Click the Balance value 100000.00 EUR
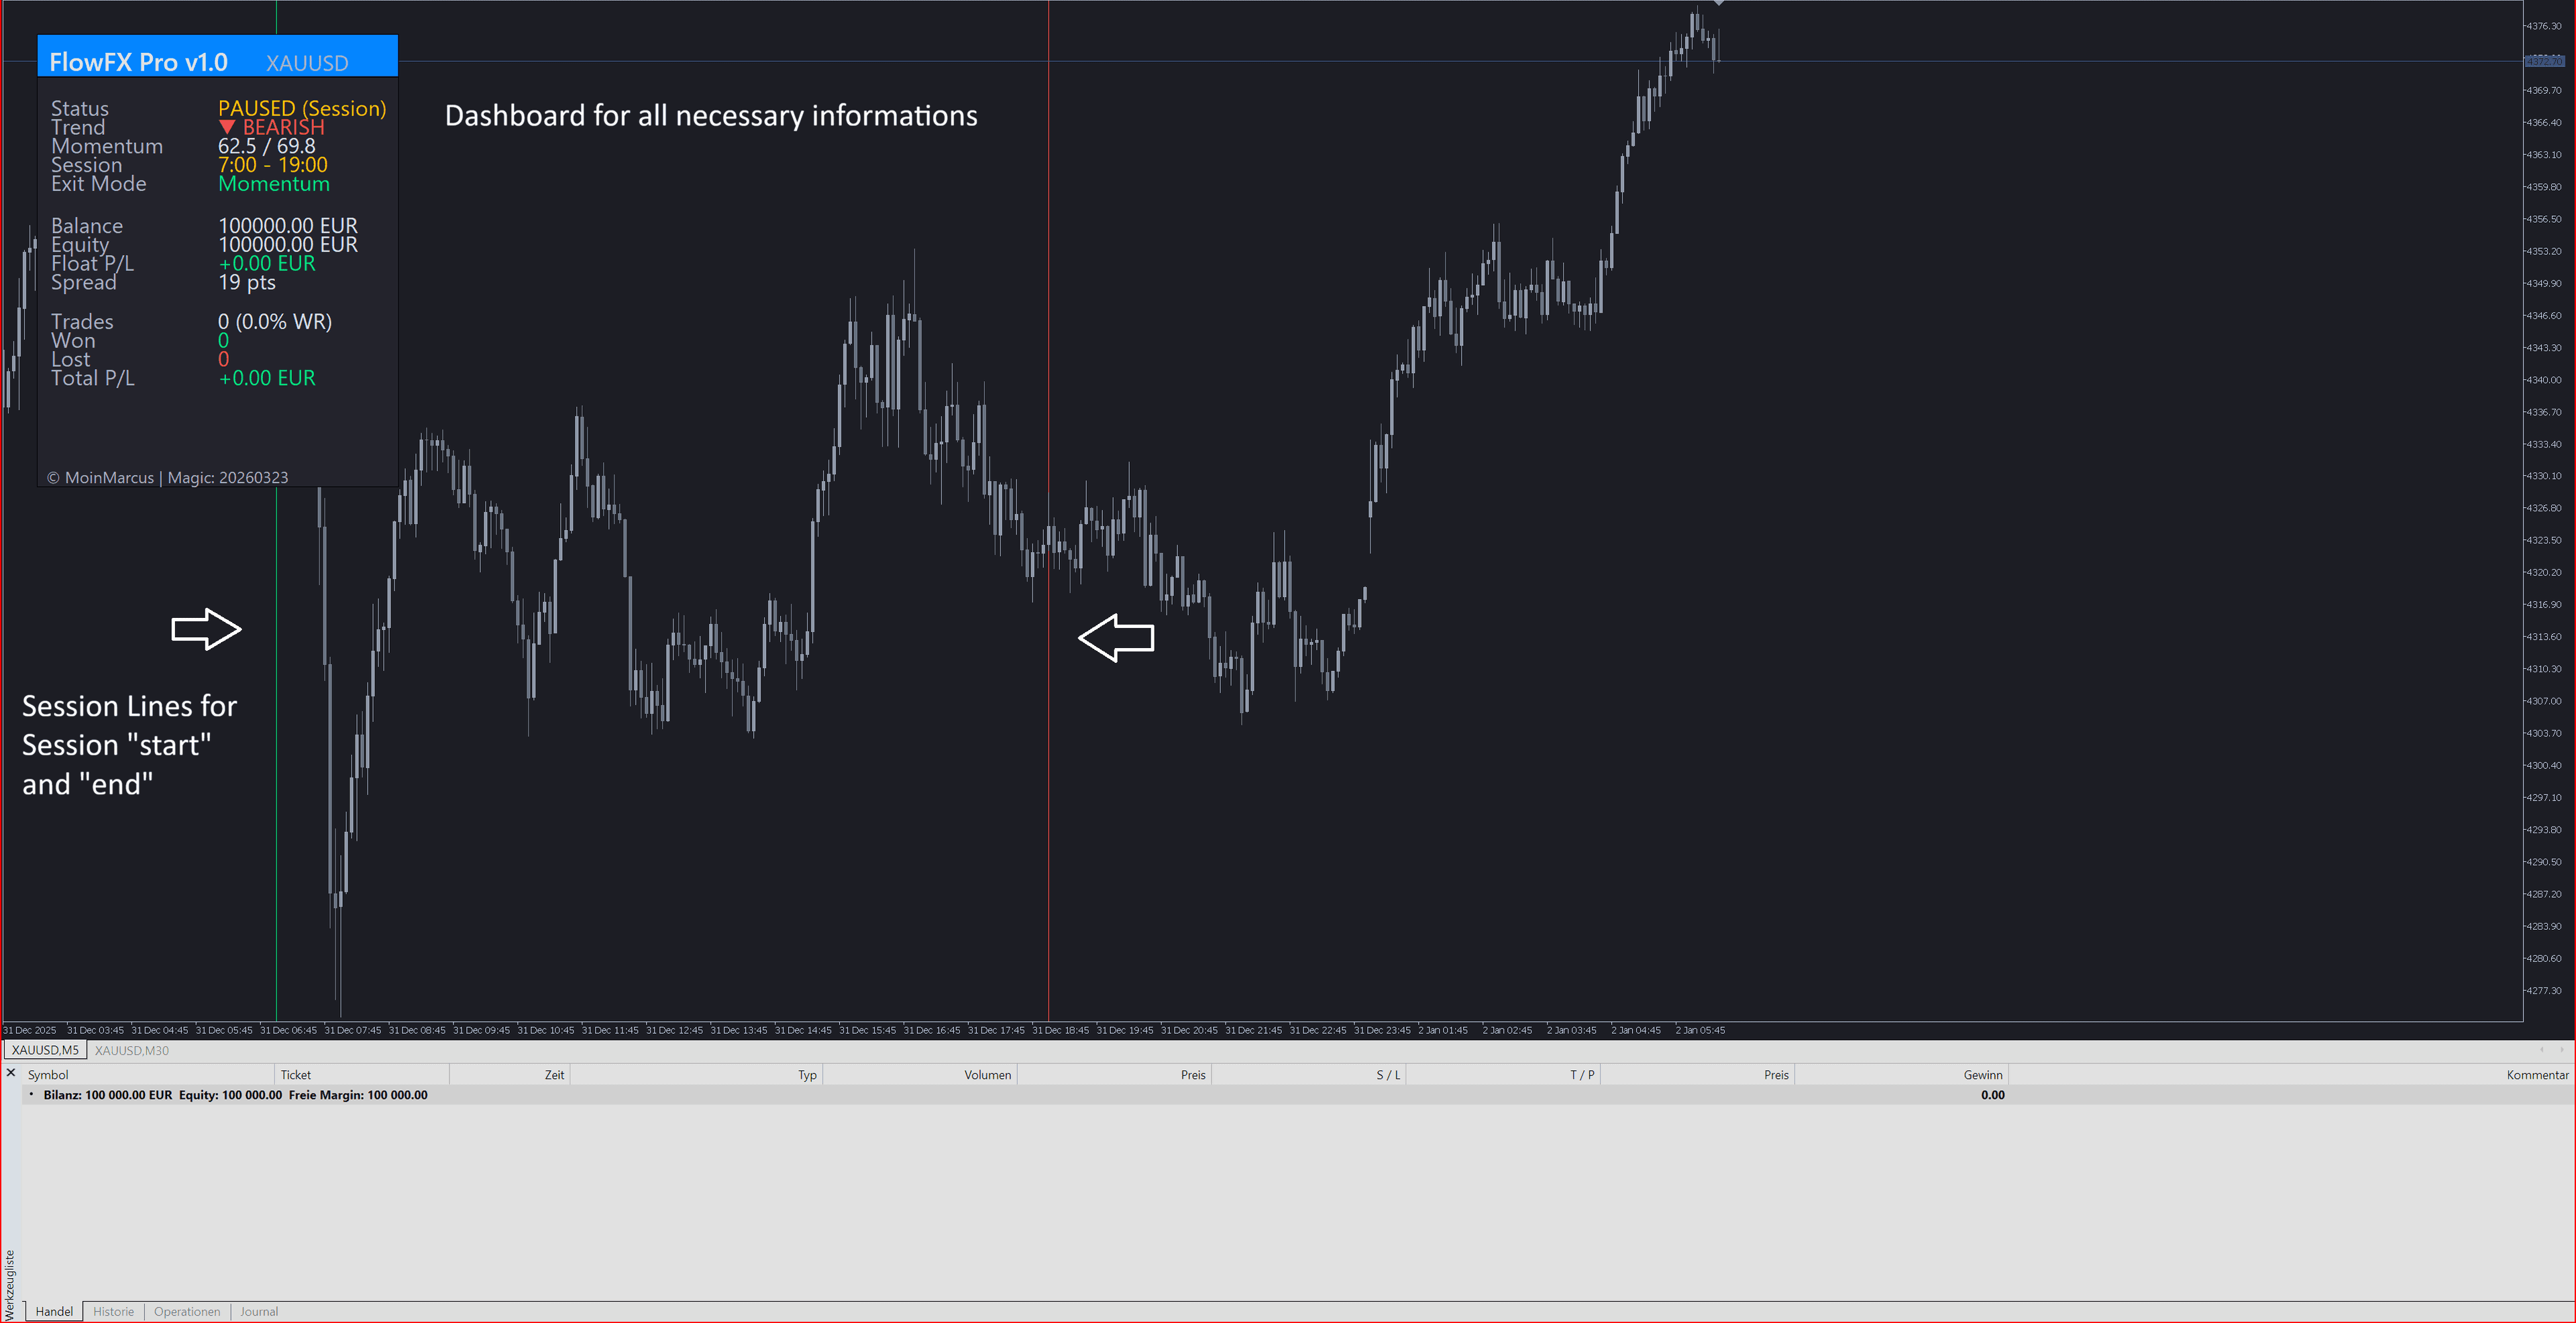Screen dimensions: 2576x1323 288,226
